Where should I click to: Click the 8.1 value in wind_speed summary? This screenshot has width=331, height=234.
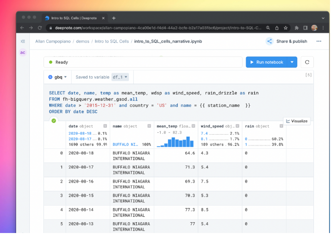[x=204, y=139]
